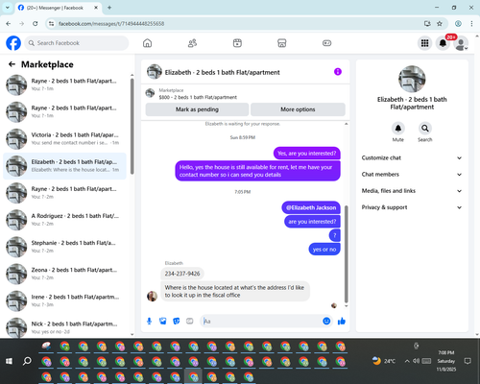480x384 pixels.
Task: Click the conversation list scrollbar
Action: (x=132, y=127)
